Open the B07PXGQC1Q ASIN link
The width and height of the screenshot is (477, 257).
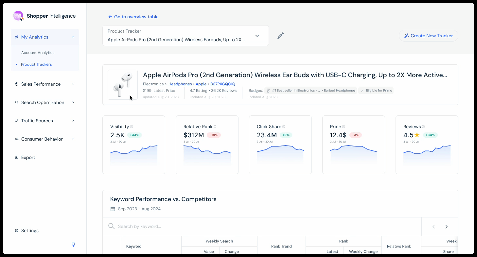tap(223, 84)
